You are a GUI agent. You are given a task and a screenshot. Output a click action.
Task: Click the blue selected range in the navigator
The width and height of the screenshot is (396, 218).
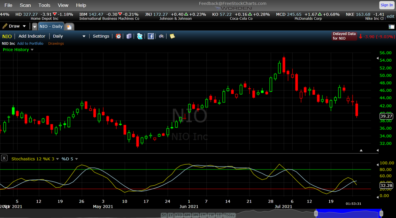pyautogui.click(x=349, y=213)
